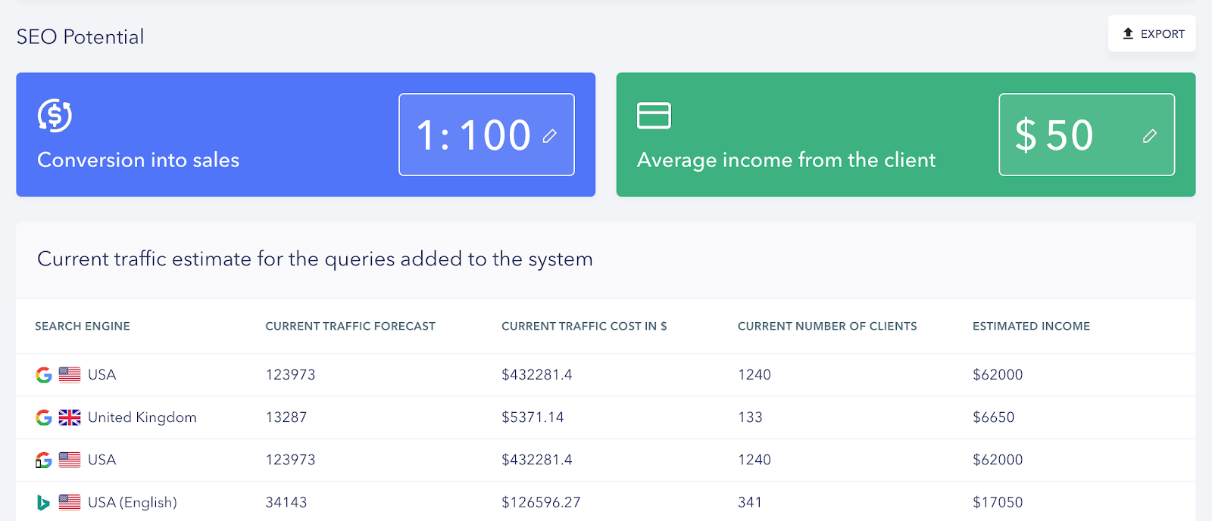Edit average income with pencil icon
1212x521 pixels.
(x=1149, y=135)
